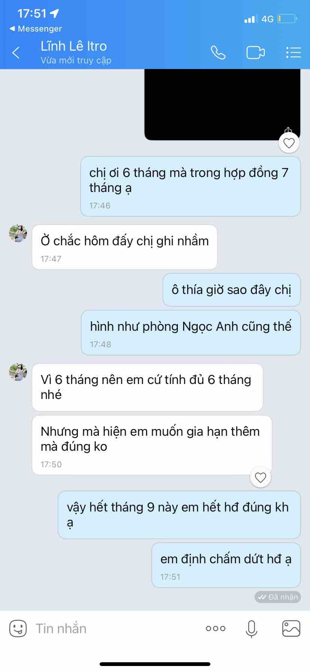
Task: Tap the avatar beside 'Vì 6 tháng' message
Action: [x=18, y=372]
